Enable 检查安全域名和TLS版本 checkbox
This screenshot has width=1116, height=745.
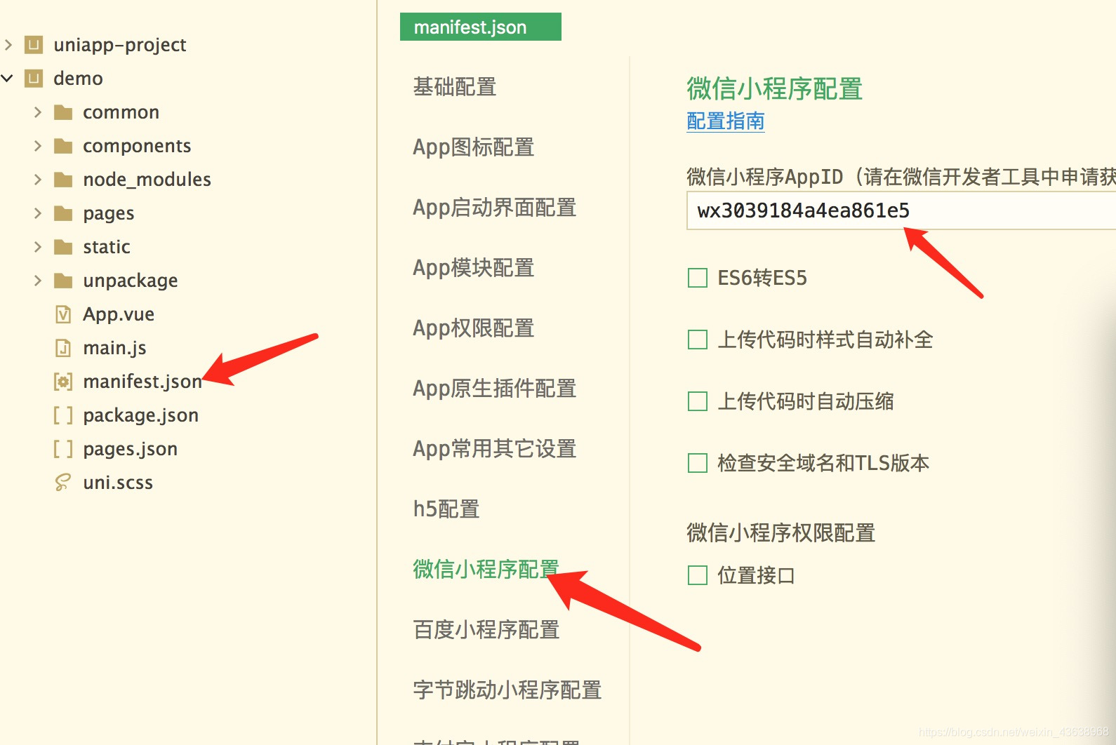[698, 463]
